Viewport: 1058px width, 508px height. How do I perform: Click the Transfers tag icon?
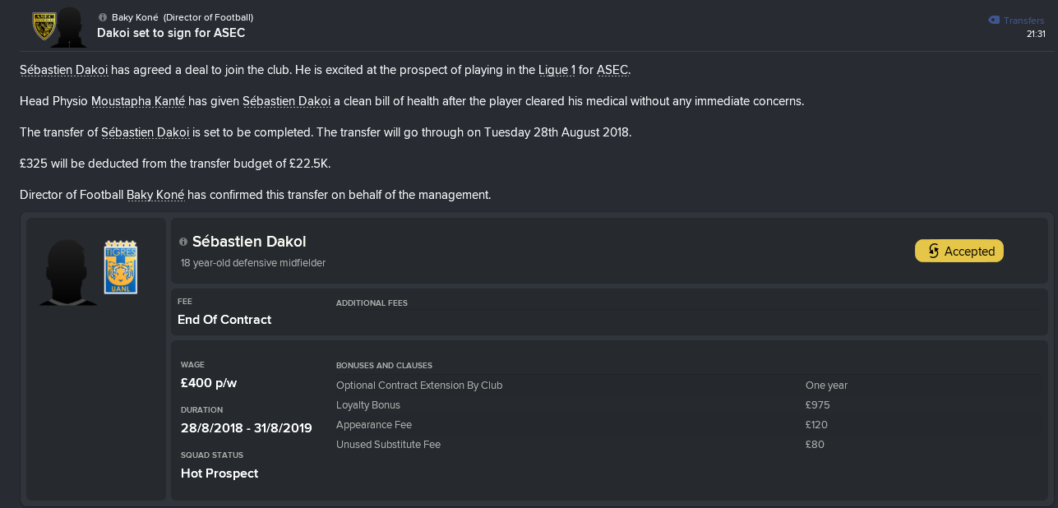[994, 21]
